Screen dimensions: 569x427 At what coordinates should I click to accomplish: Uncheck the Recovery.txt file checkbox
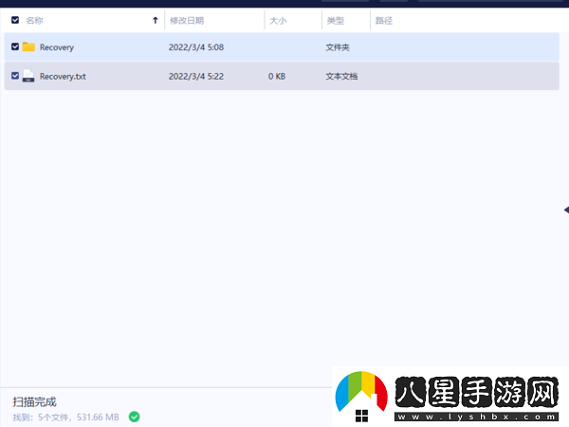click(x=15, y=76)
